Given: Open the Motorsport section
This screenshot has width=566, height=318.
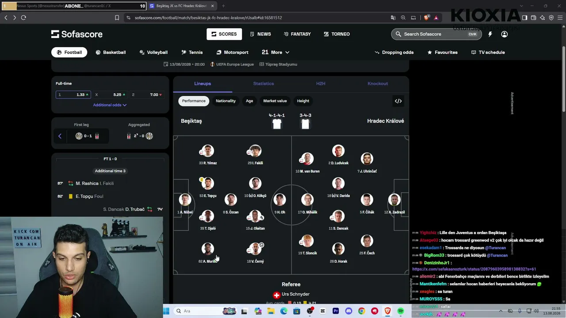Looking at the screenshot, I should 232,52.
